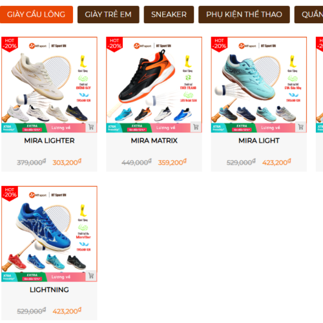Image resolution: width=323 pixels, height=323 pixels.
Task: View LIGHTNING blue shoe product image
Action: (43, 226)
